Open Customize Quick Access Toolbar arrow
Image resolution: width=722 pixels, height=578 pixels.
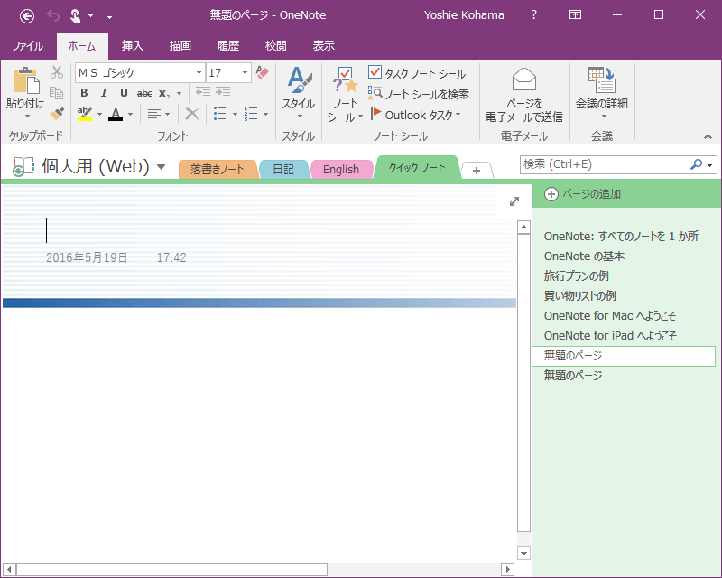tap(109, 16)
